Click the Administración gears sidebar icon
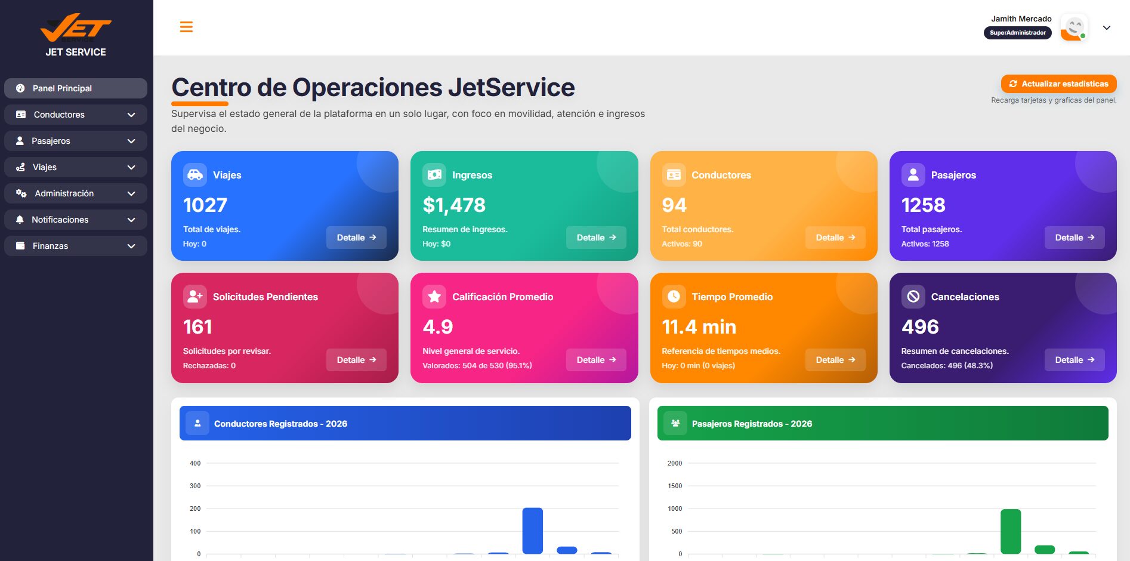The image size is (1130, 561). [x=21, y=193]
